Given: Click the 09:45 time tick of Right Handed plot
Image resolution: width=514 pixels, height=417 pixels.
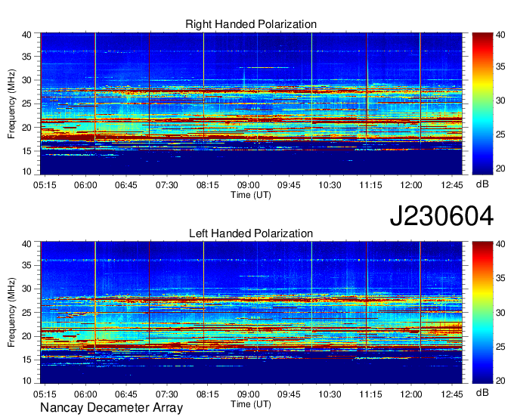Looking at the screenshot, I should 289,185.
